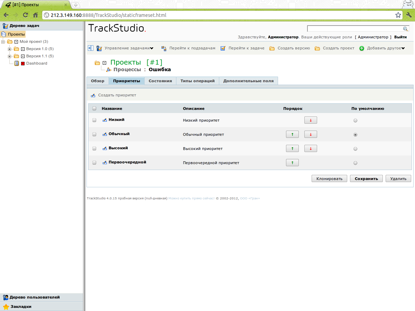Viewport: 415px width, 311px height.
Task: Click the TrackStudio search input field
Action: [355, 29]
